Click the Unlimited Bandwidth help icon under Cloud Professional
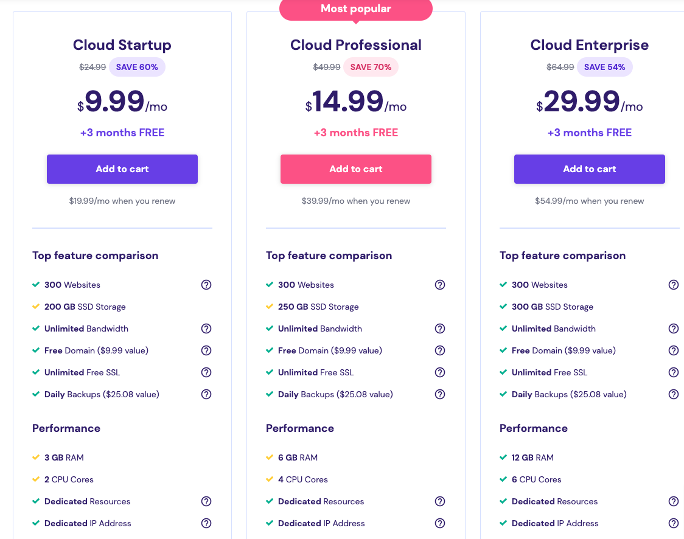The height and width of the screenshot is (539, 684). click(x=440, y=329)
